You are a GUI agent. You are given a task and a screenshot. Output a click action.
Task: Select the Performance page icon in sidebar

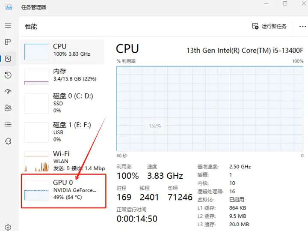click(8, 59)
